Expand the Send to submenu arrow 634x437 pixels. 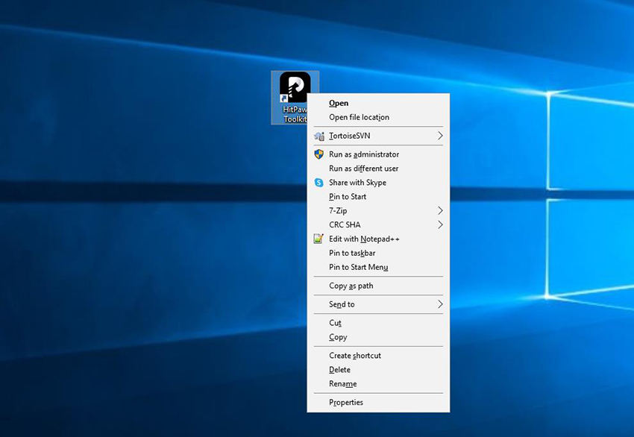click(x=440, y=304)
